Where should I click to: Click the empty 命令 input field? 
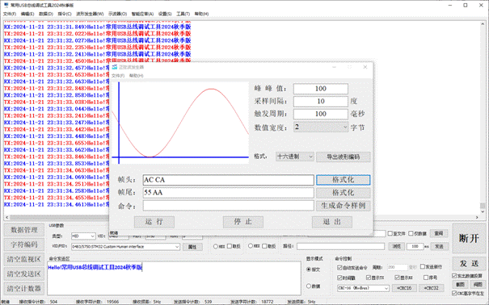[x=228, y=206]
